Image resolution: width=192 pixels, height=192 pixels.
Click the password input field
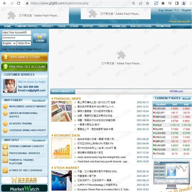pos(17,38)
